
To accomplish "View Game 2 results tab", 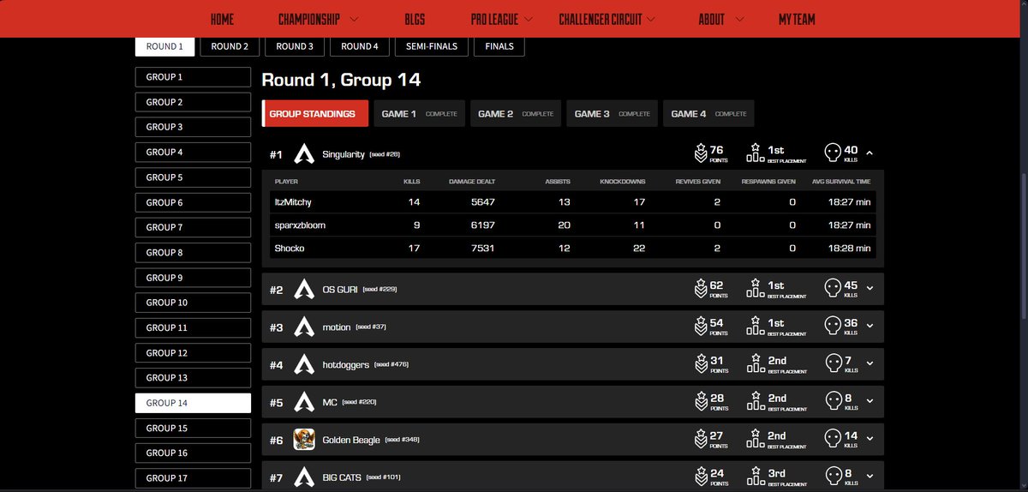I will [x=516, y=113].
